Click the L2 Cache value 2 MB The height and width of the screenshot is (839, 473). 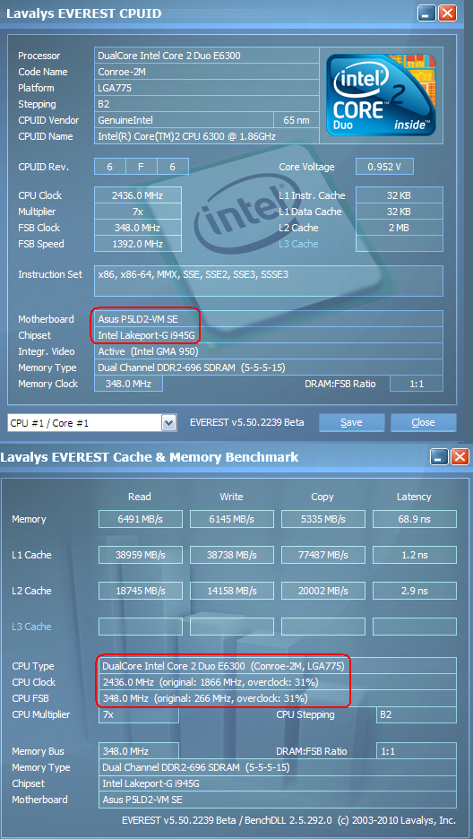tap(399, 228)
